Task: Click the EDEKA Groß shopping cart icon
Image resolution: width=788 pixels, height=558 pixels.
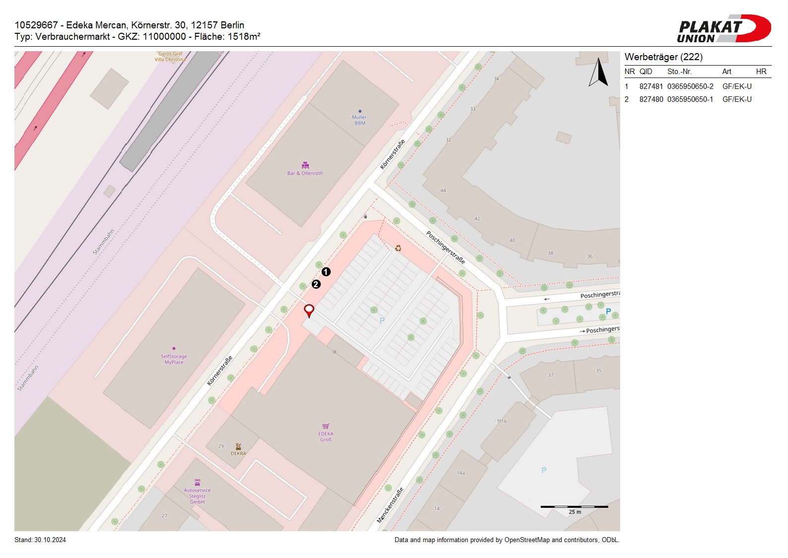Action: [x=326, y=426]
